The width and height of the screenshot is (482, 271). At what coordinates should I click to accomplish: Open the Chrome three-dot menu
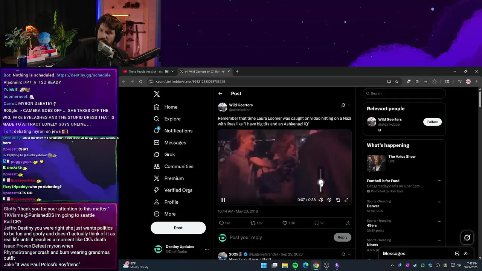coord(477,82)
